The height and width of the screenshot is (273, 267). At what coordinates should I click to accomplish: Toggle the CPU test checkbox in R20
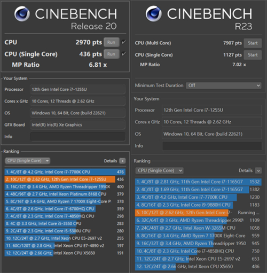124,42
